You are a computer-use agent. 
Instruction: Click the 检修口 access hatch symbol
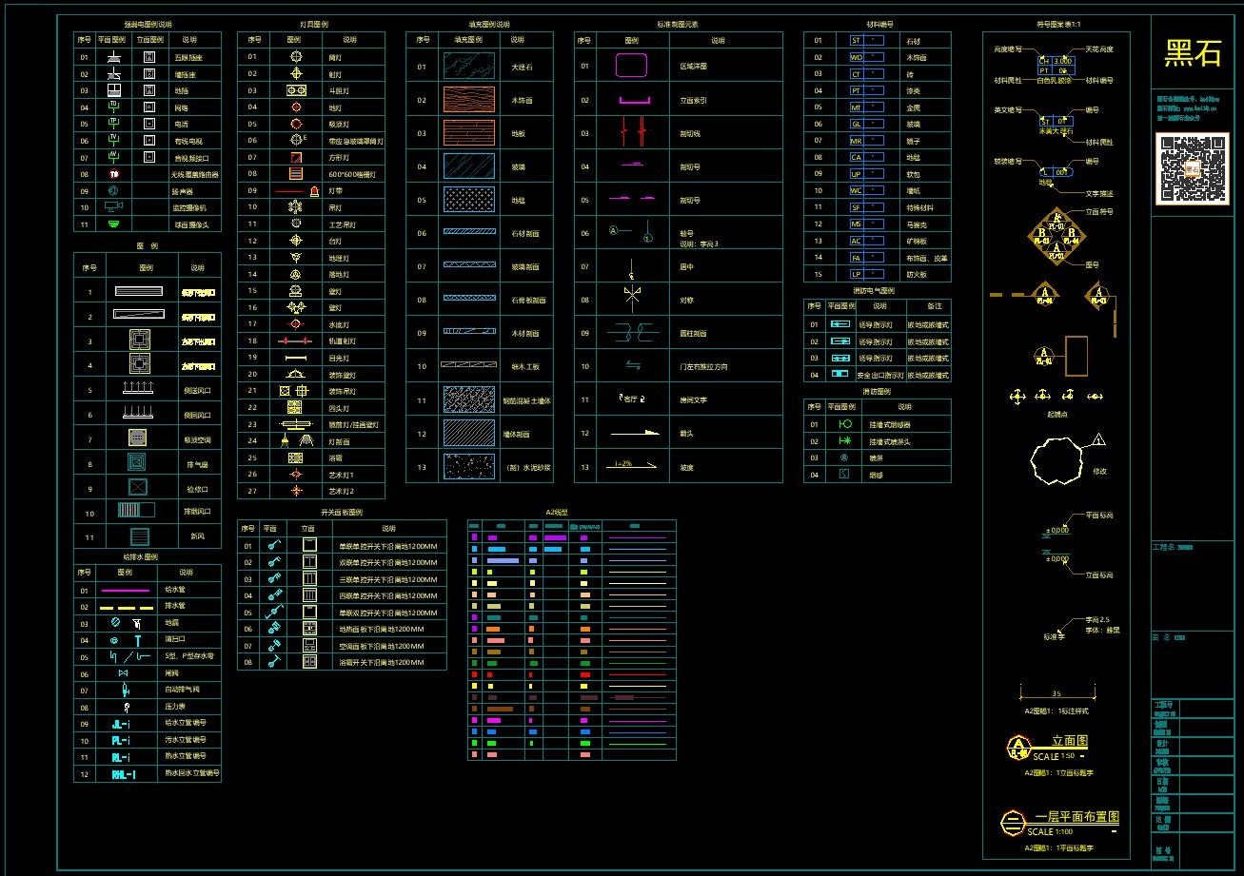139,487
